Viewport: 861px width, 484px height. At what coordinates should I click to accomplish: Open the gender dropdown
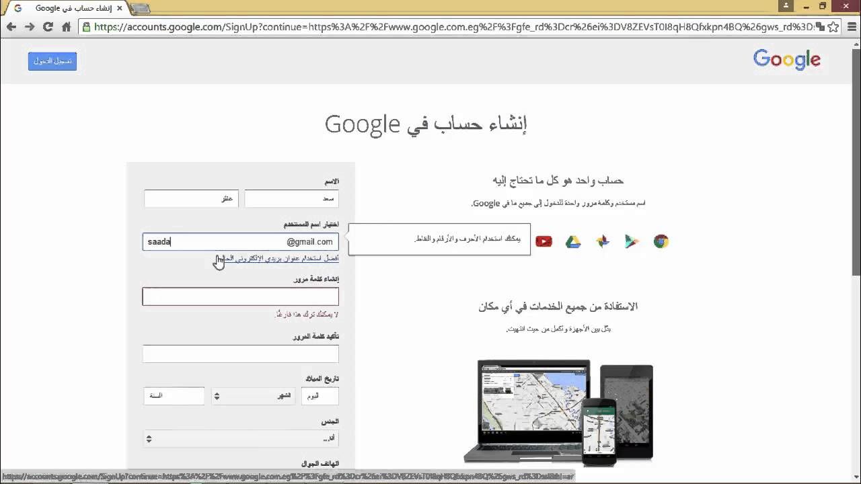point(240,439)
